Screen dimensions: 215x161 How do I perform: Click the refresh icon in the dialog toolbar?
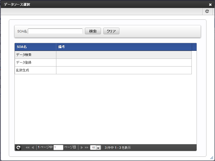point(207,11)
